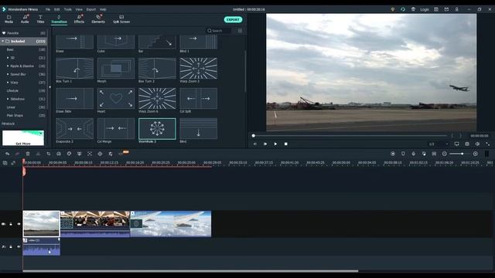Viewport: 495px width, 278px height.
Task: Select the Col Split transition thumbnail
Action: pos(198,98)
